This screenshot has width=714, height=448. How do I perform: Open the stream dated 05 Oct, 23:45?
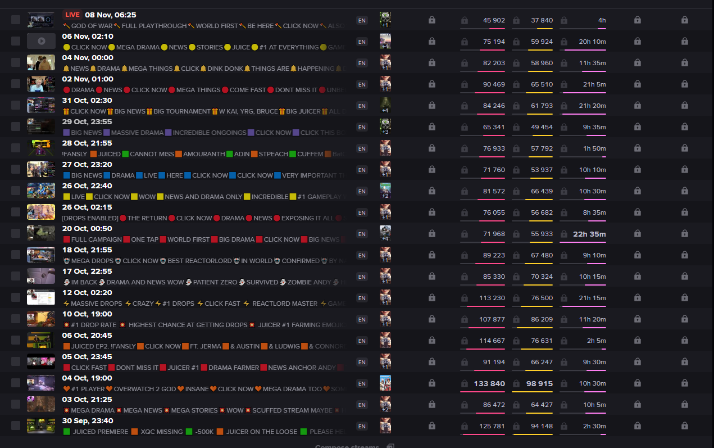point(87,356)
